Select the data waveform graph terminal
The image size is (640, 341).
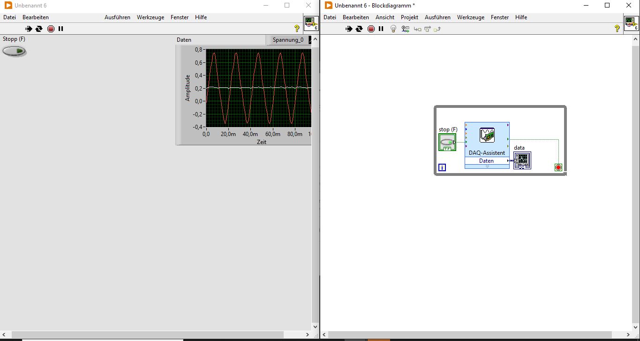522,160
